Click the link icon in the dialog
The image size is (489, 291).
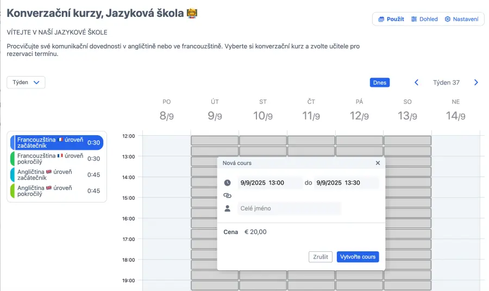[227, 195]
